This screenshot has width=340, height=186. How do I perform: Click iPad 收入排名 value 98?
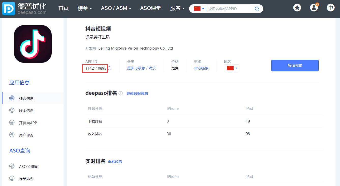[x=248, y=134]
